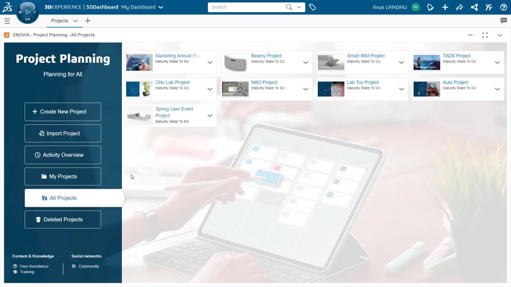This screenshot has height=287, width=511.
Task: Open the collaboration network icon
Action: [x=474, y=7]
